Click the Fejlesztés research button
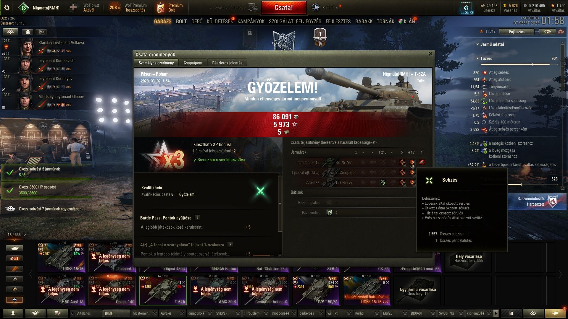 click(x=517, y=32)
